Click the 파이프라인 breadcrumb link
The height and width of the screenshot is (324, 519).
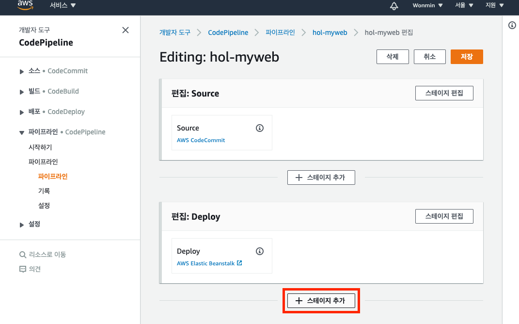[x=280, y=32]
